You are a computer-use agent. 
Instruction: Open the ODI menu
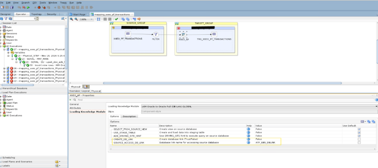pyautogui.click(x=35, y=3)
